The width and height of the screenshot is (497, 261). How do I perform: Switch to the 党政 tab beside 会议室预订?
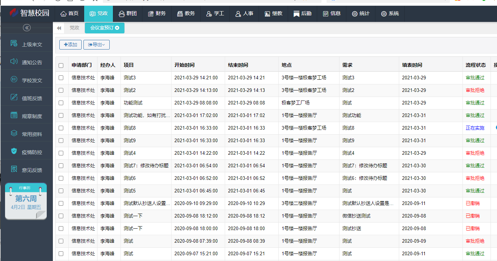(x=74, y=28)
